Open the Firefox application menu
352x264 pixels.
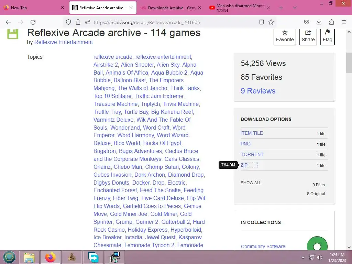click(x=344, y=22)
